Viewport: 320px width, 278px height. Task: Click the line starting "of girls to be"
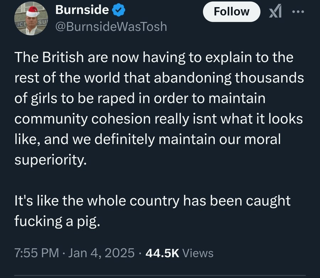click(140, 99)
